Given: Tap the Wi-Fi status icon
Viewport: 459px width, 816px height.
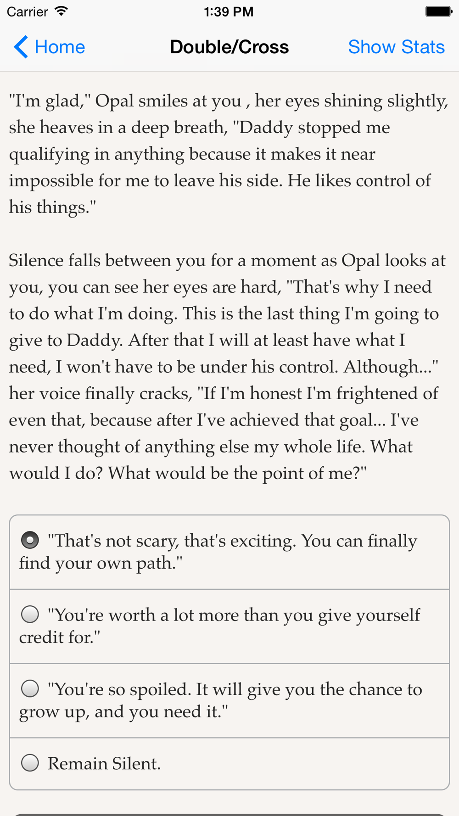Looking at the screenshot, I should click(61, 11).
